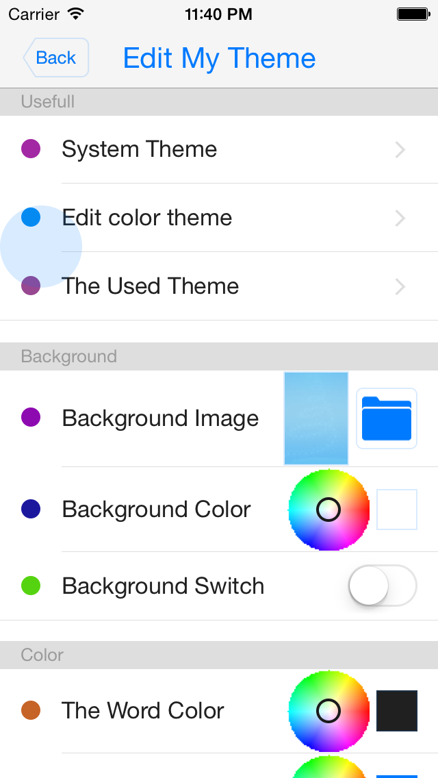438x778 pixels.
Task: Toggle the Background Switch on
Action: click(383, 586)
